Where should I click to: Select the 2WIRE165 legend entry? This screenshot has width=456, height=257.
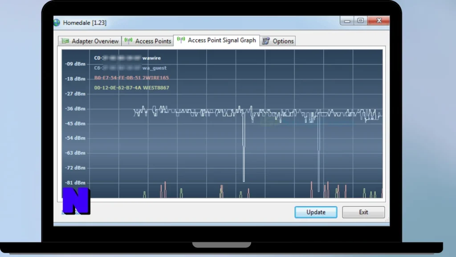pyautogui.click(x=131, y=78)
